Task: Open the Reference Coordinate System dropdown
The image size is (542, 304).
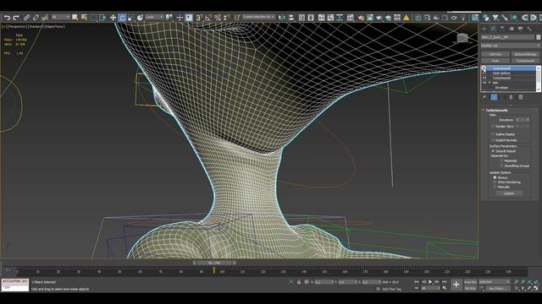Action: 154,17
